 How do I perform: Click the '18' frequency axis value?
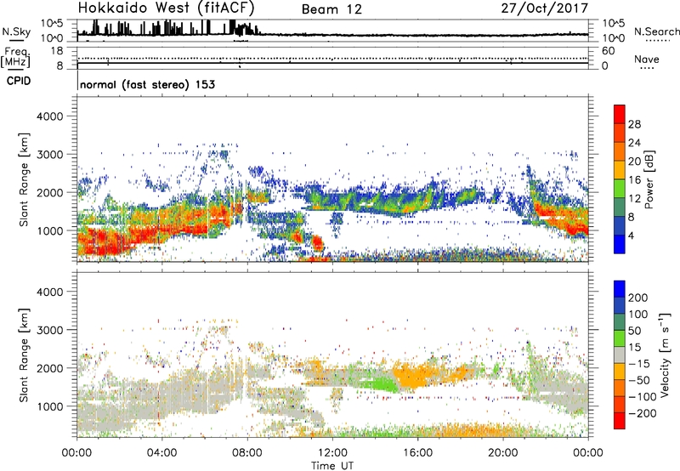[x=57, y=51]
